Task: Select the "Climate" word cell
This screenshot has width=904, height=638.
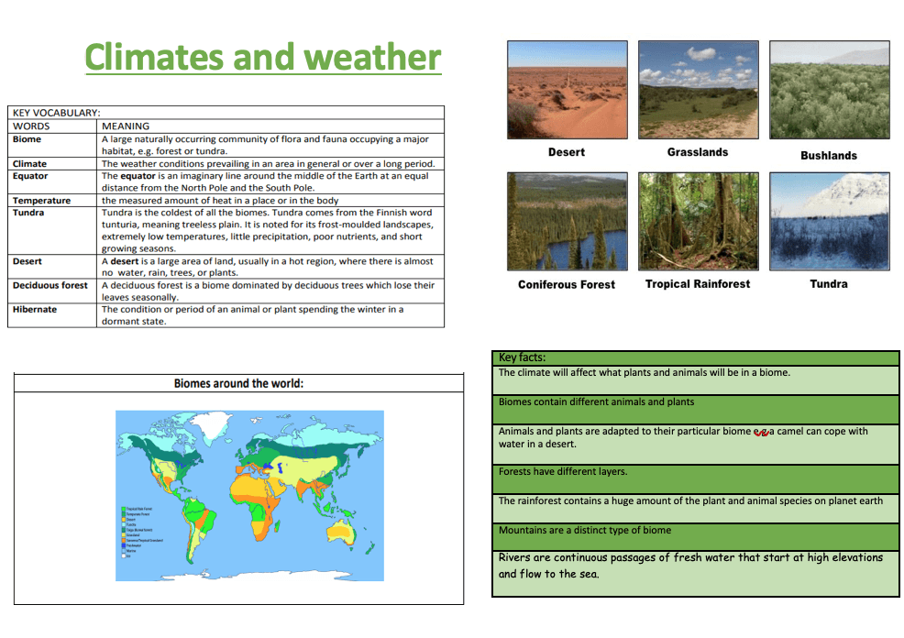Action: click(52, 164)
